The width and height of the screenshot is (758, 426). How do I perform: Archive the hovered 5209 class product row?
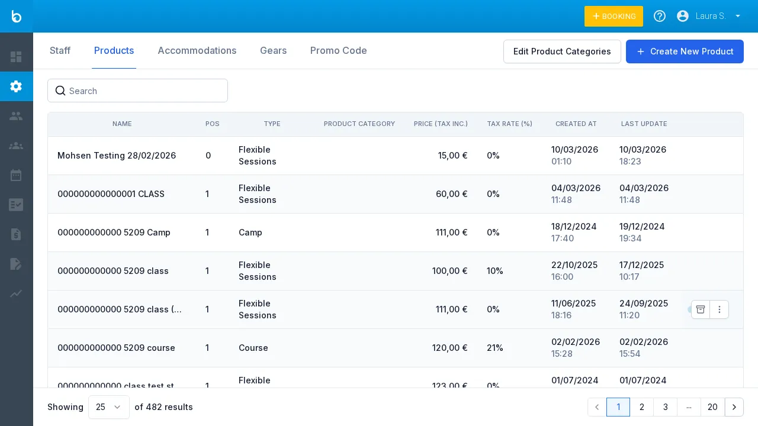701,309
